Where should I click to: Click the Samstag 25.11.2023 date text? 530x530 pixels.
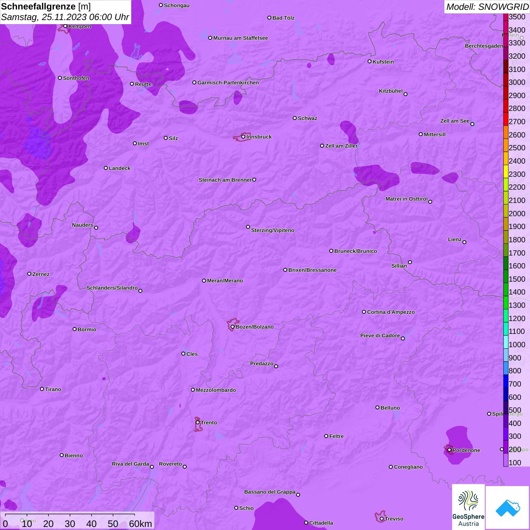(x=65, y=17)
